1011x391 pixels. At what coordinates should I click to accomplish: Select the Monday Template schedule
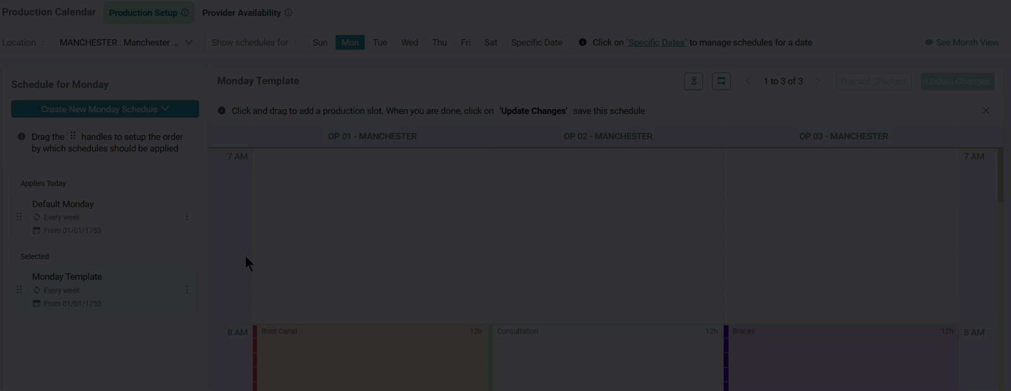(x=105, y=290)
